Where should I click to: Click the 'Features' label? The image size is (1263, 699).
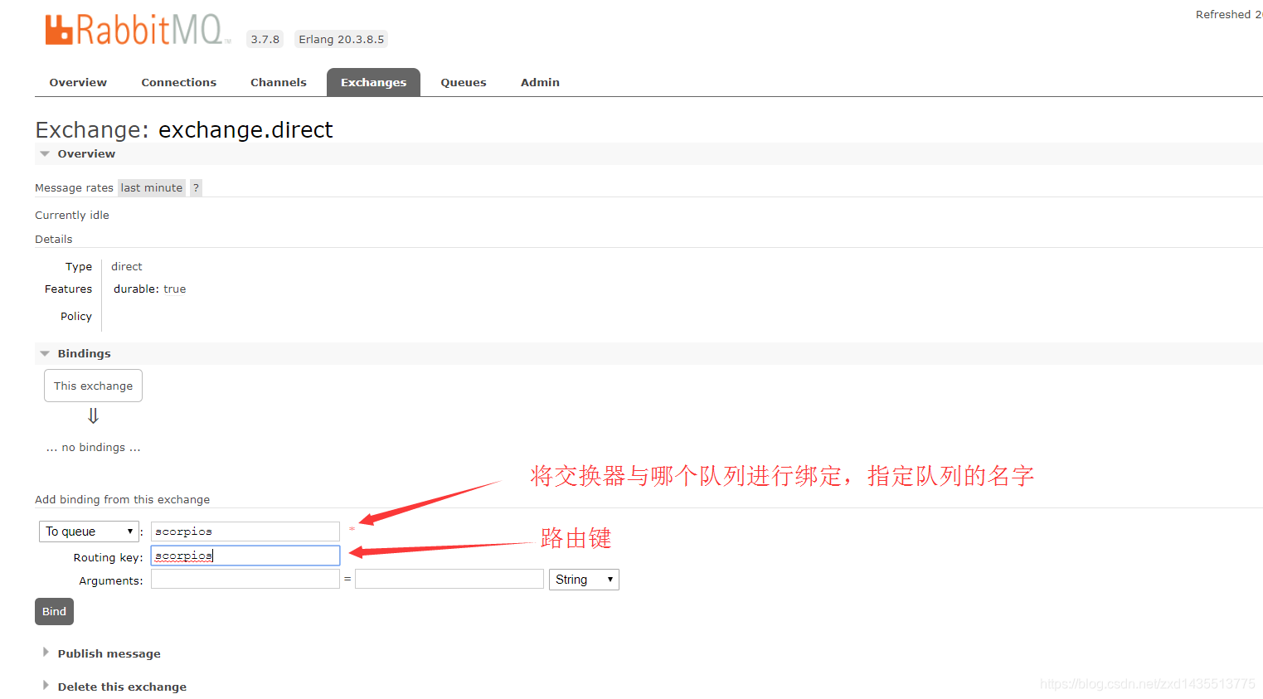(x=68, y=289)
